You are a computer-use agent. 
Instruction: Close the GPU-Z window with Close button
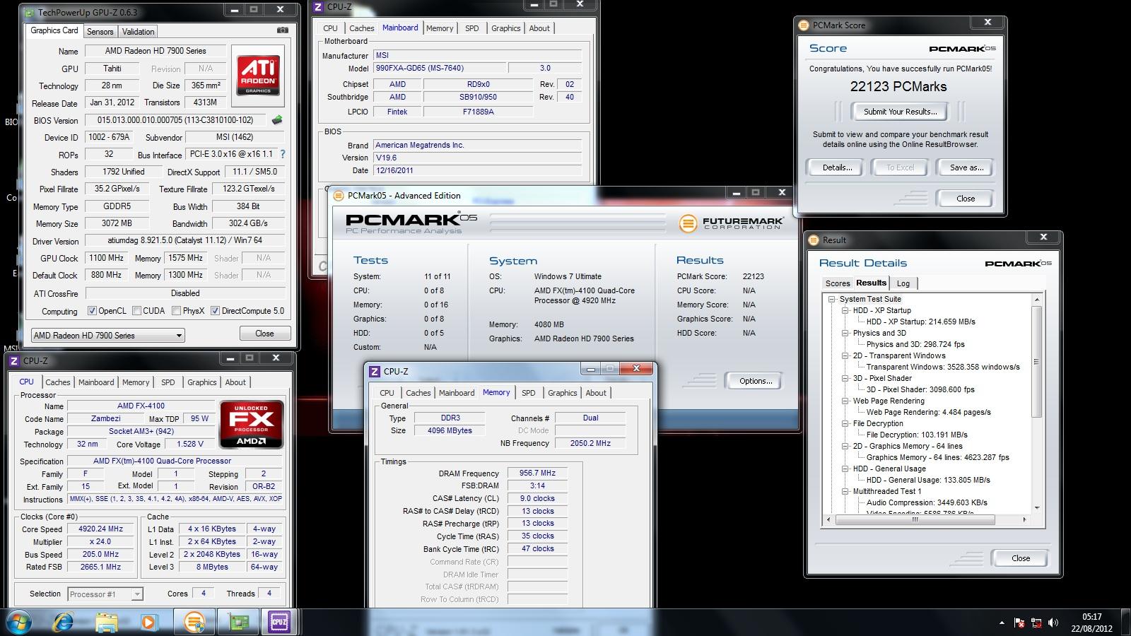[264, 334]
